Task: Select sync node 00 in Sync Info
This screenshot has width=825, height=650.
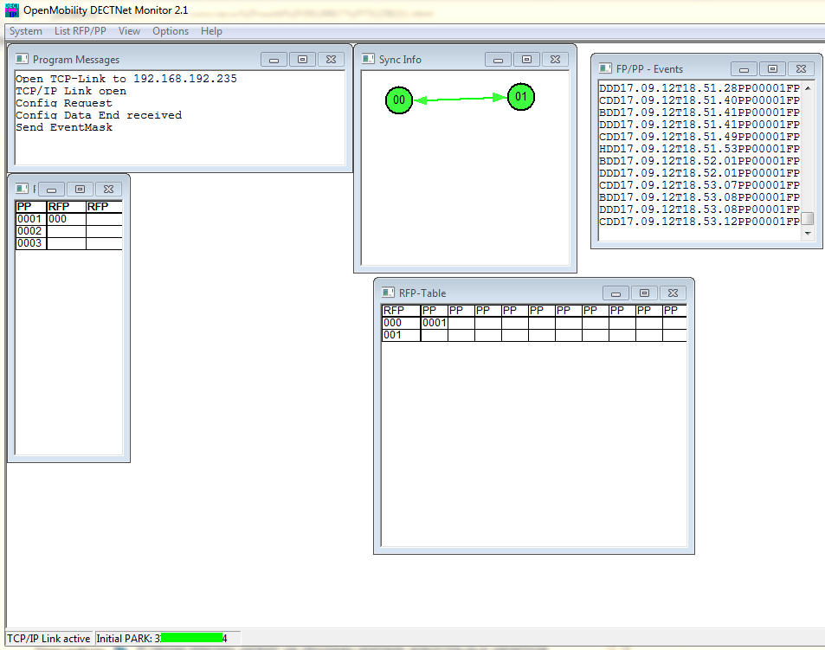Action: 399,100
